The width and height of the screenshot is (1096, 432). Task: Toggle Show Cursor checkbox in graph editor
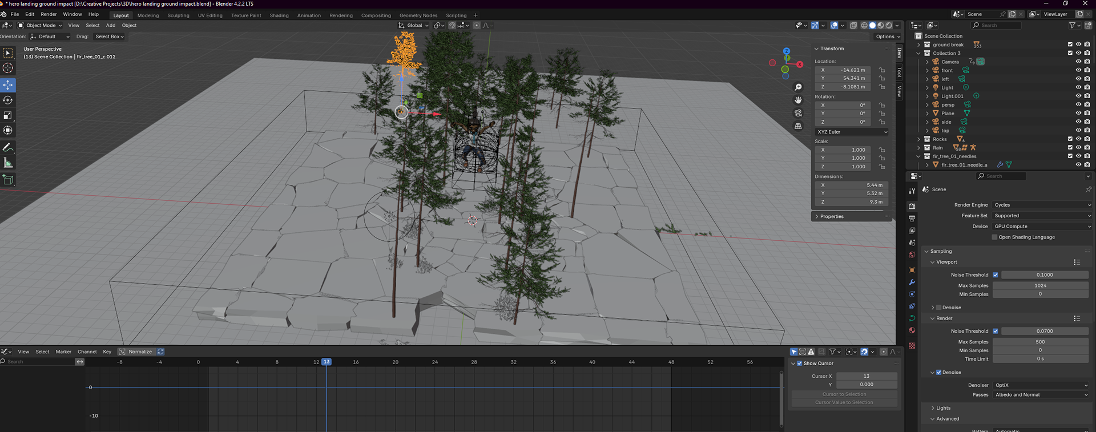click(x=800, y=363)
